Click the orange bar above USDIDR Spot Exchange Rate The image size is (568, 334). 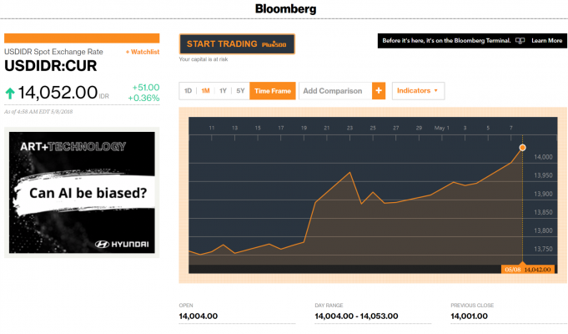[x=82, y=38]
